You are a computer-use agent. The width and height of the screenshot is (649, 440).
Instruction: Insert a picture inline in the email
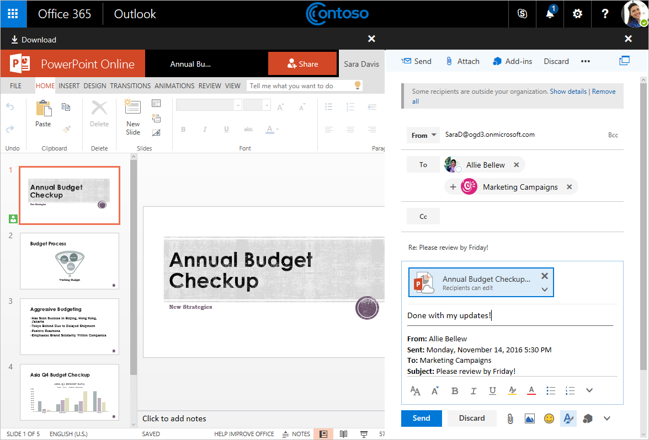[x=529, y=418]
